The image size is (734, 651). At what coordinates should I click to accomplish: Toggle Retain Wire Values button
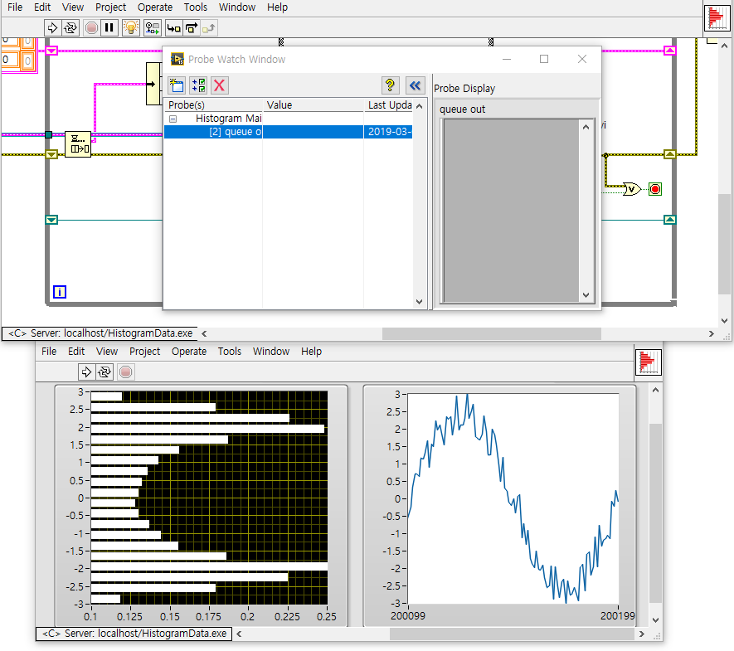(x=152, y=27)
